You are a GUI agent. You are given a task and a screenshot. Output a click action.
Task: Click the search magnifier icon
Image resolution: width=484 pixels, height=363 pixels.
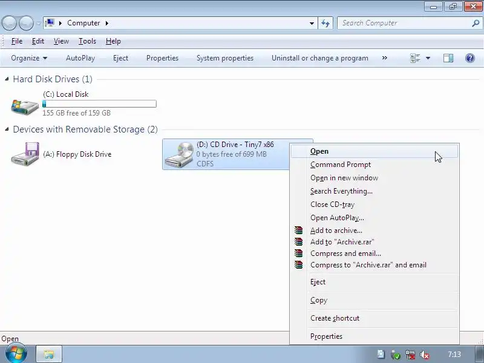476,23
